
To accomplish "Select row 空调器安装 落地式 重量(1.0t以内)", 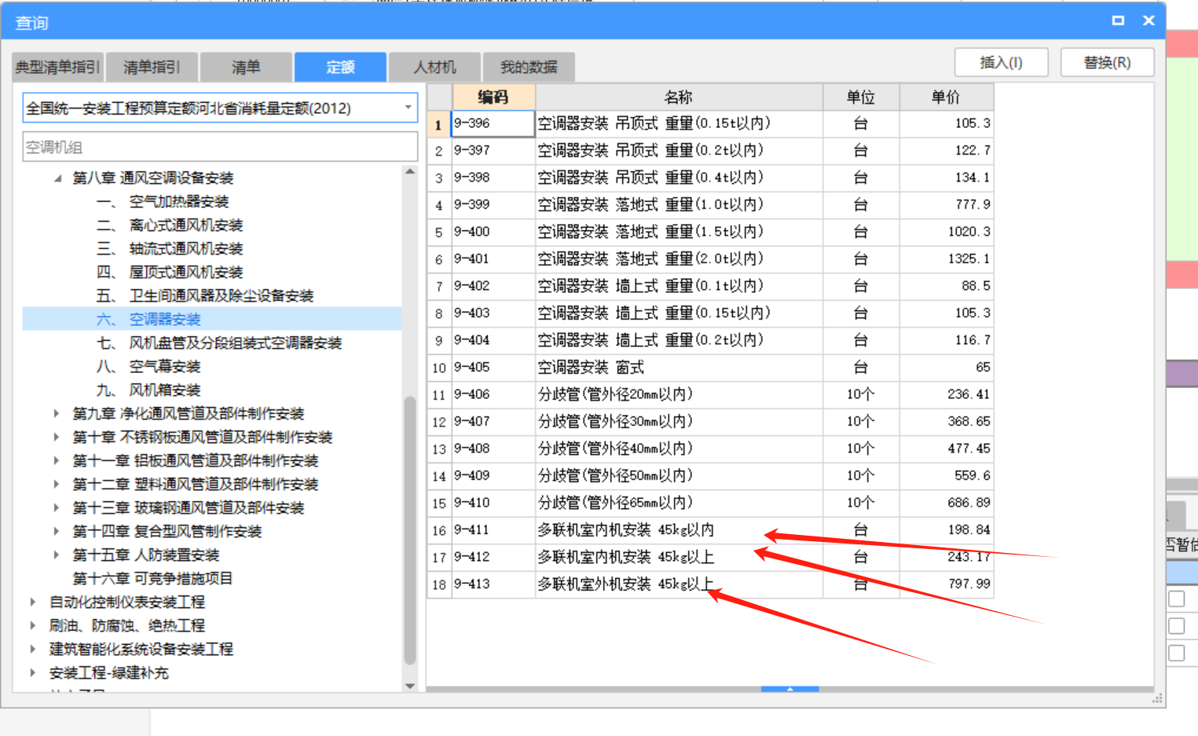I will click(x=710, y=205).
